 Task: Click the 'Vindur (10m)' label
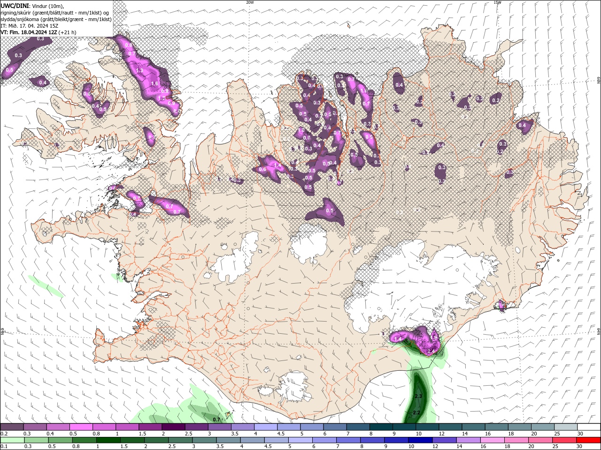pos(47,6)
